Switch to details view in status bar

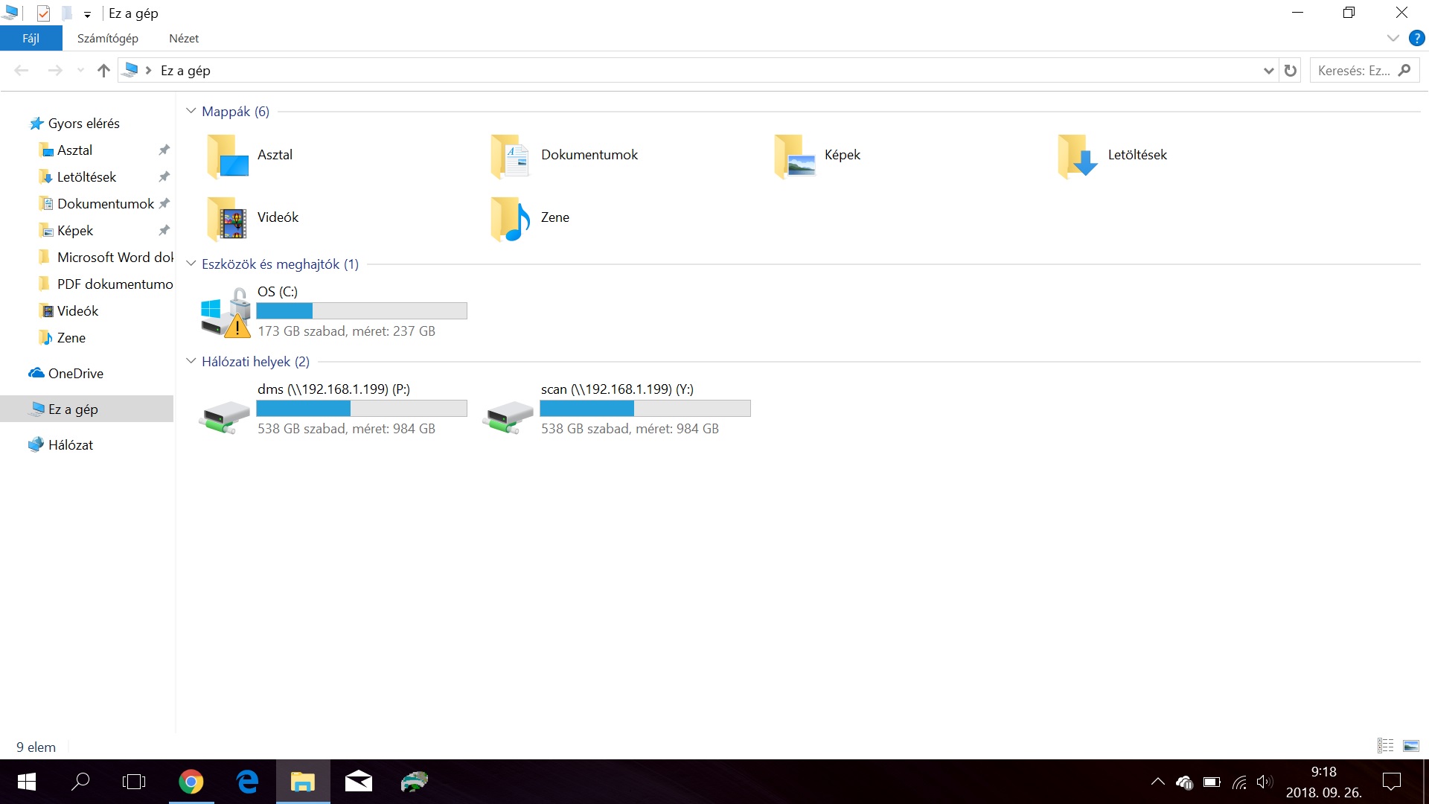pyautogui.click(x=1385, y=746)
